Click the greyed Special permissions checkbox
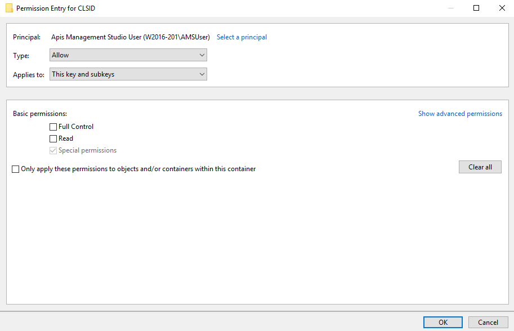This screenshot has height=331, width=514. tap(53, 151)
